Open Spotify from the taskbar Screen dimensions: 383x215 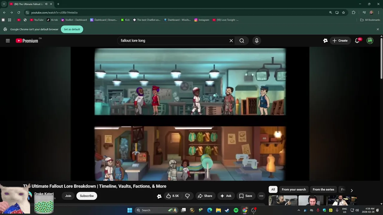click(236, 210)
